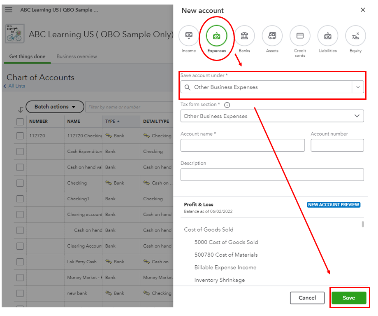The width and height of the screenshot is (378, 316).
Task: Click the DETAIL TYPE column header
Action: click(x=156, y=122)
